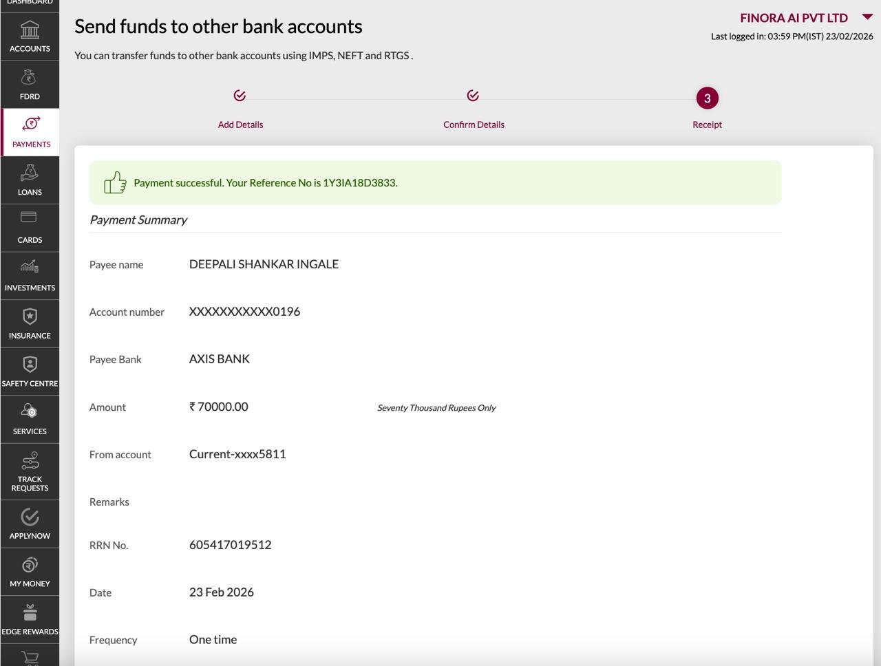Open Edge Rewards gift icon

(x=30, y=612)
